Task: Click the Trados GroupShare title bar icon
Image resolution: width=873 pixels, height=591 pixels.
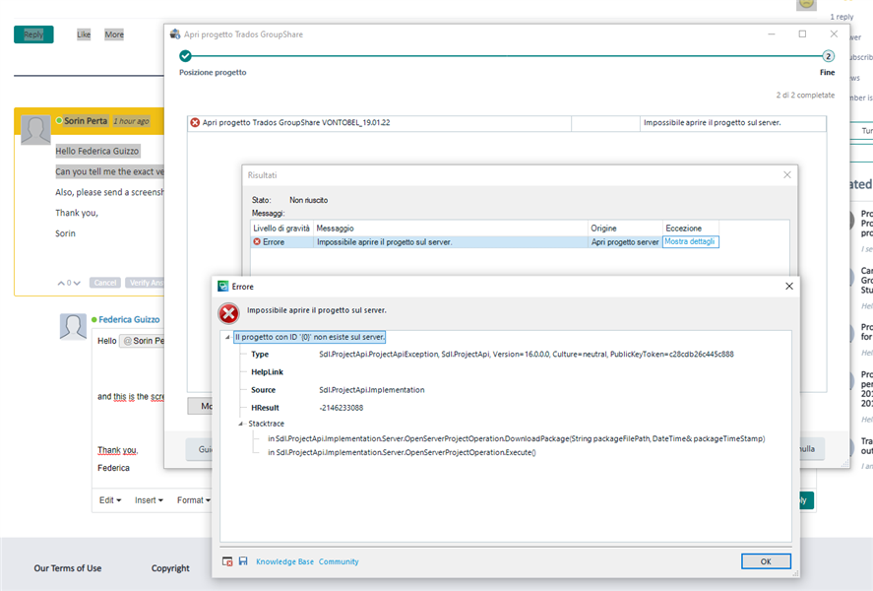Action: [175, 33]
